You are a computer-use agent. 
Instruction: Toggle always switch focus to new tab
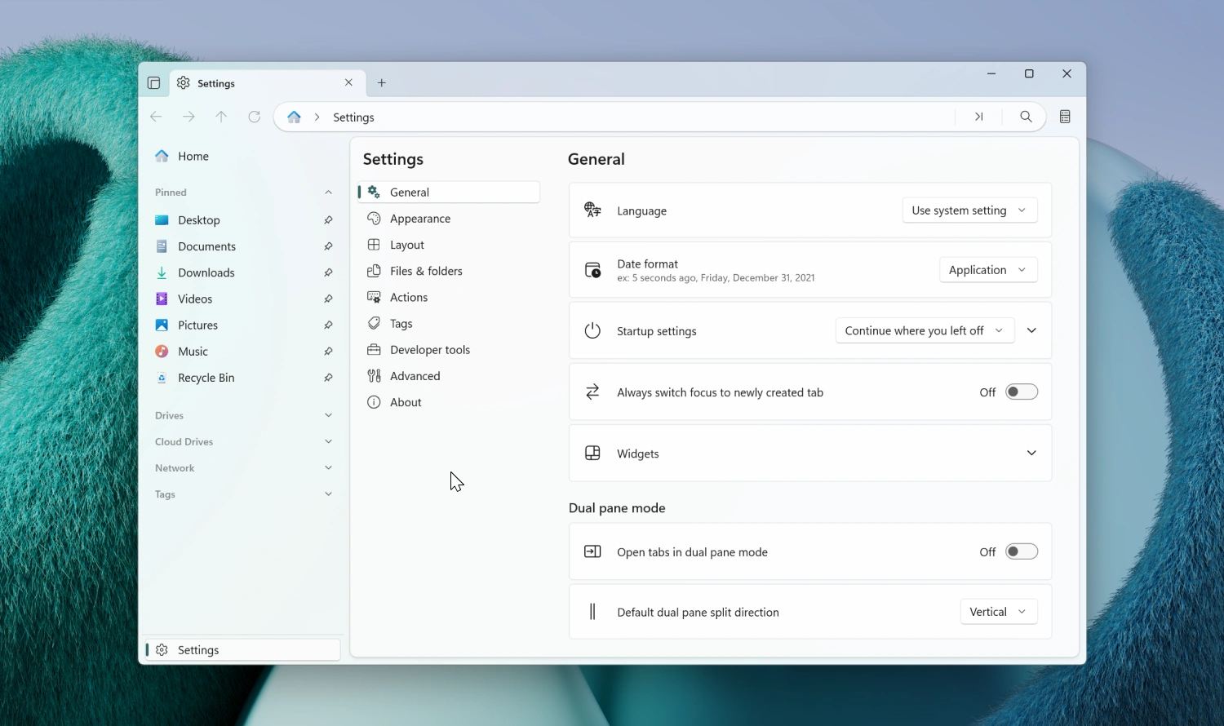coord(1022,392)
